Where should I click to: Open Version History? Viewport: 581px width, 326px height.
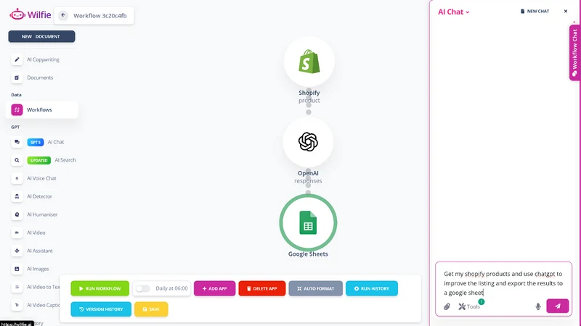pyautogui.click(x=101, y=309)
